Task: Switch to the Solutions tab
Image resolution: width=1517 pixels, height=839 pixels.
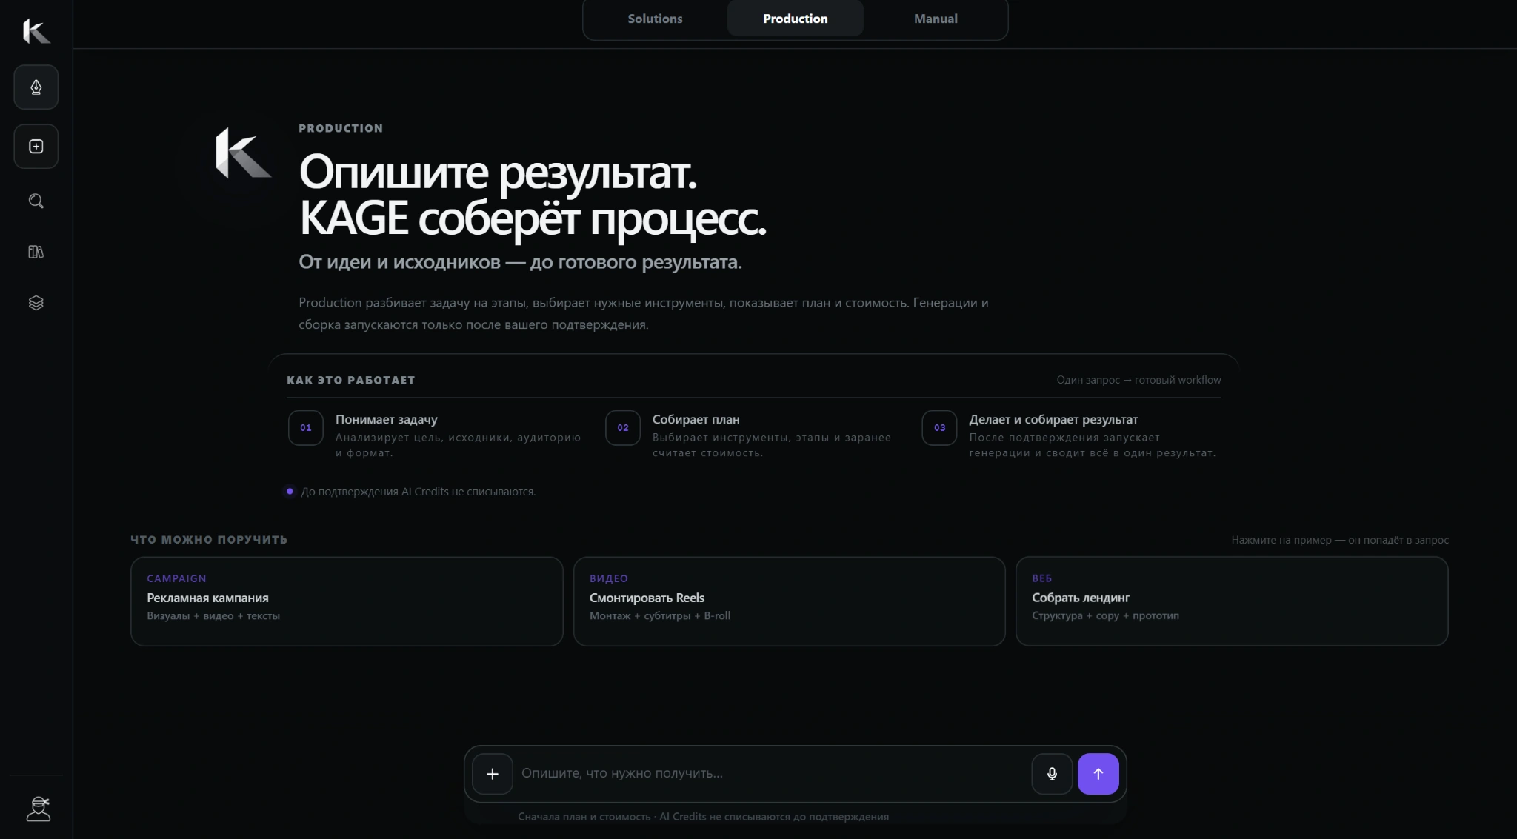Action: coord(655,19)
